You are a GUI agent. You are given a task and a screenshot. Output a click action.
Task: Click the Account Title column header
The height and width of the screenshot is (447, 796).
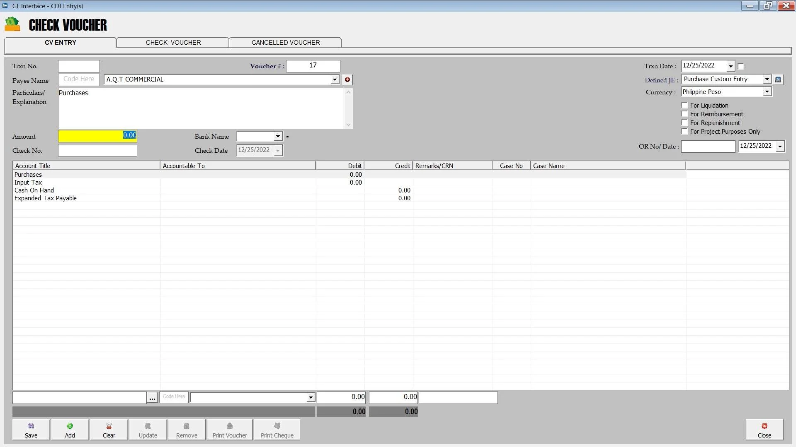(x=86, y=166)
